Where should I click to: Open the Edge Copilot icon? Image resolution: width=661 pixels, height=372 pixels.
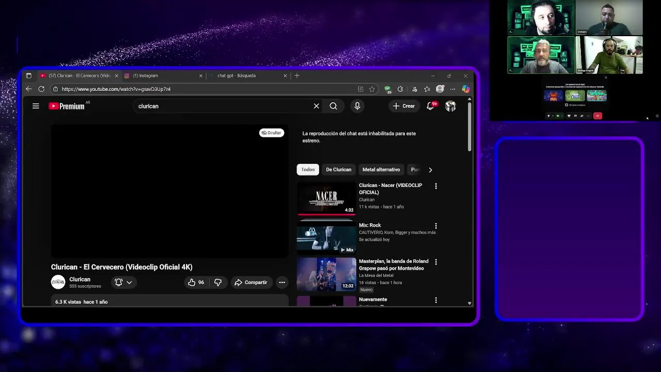(x=466, y=89)
